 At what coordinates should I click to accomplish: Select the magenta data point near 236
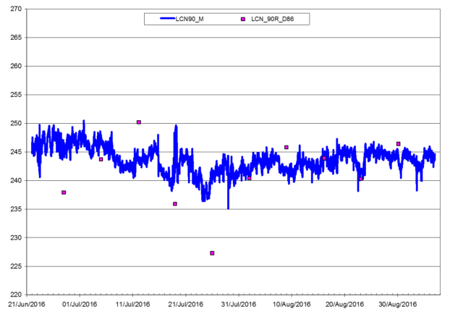pyautogui.click(x=175, y=204)
